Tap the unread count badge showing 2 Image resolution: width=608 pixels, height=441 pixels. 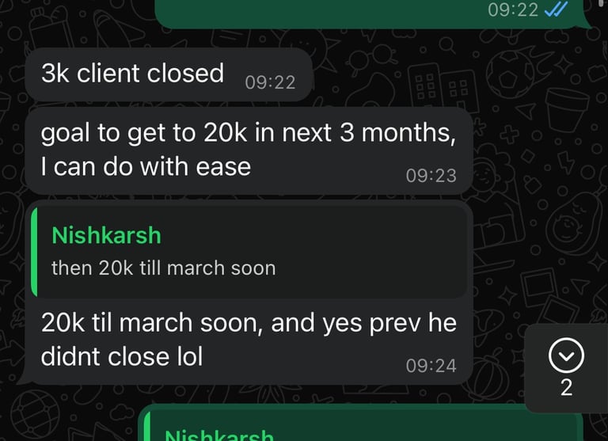click(566, 387)
